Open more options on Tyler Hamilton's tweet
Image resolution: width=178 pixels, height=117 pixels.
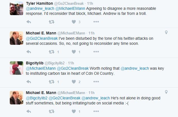point(96,22)
